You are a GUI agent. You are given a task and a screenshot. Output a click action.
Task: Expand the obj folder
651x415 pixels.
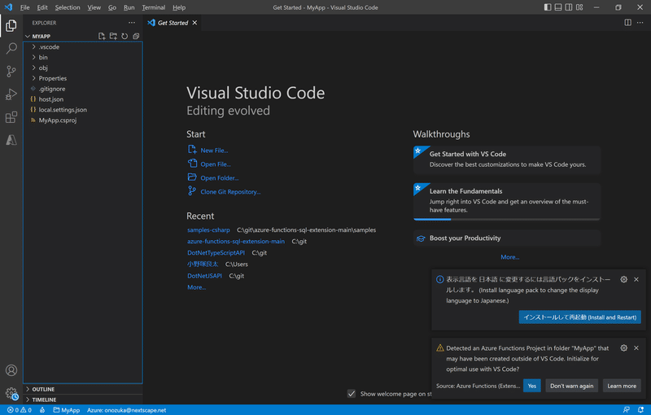pyautogui.click(x=83, y=68)
